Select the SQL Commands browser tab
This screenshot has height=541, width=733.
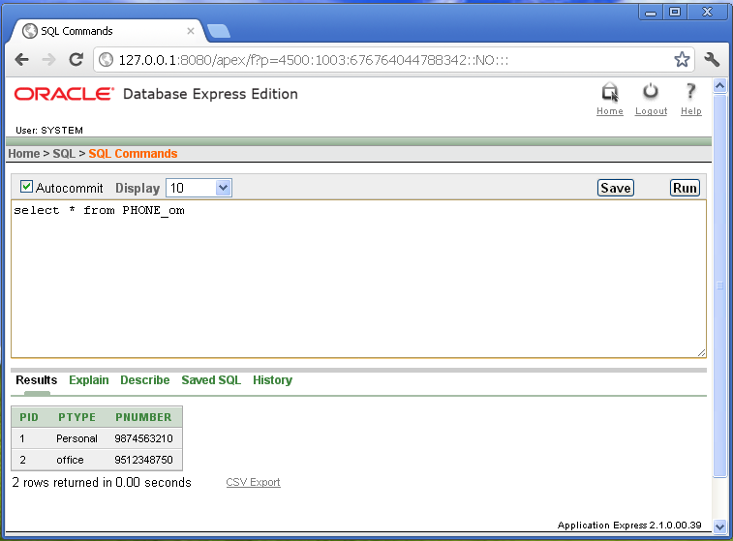107,31
